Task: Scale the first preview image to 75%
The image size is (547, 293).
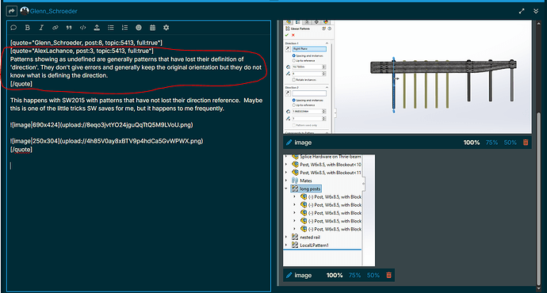Action: click(x=492, y=143)
